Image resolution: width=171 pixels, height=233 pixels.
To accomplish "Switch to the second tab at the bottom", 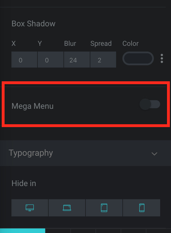I will pyautogui.click(x=58, y=231).
